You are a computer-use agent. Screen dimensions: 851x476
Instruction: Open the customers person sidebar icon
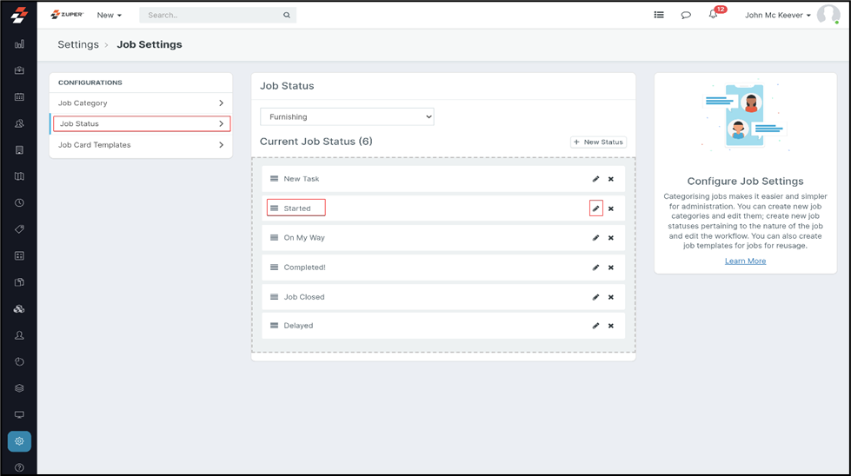(x=19, y=335)
